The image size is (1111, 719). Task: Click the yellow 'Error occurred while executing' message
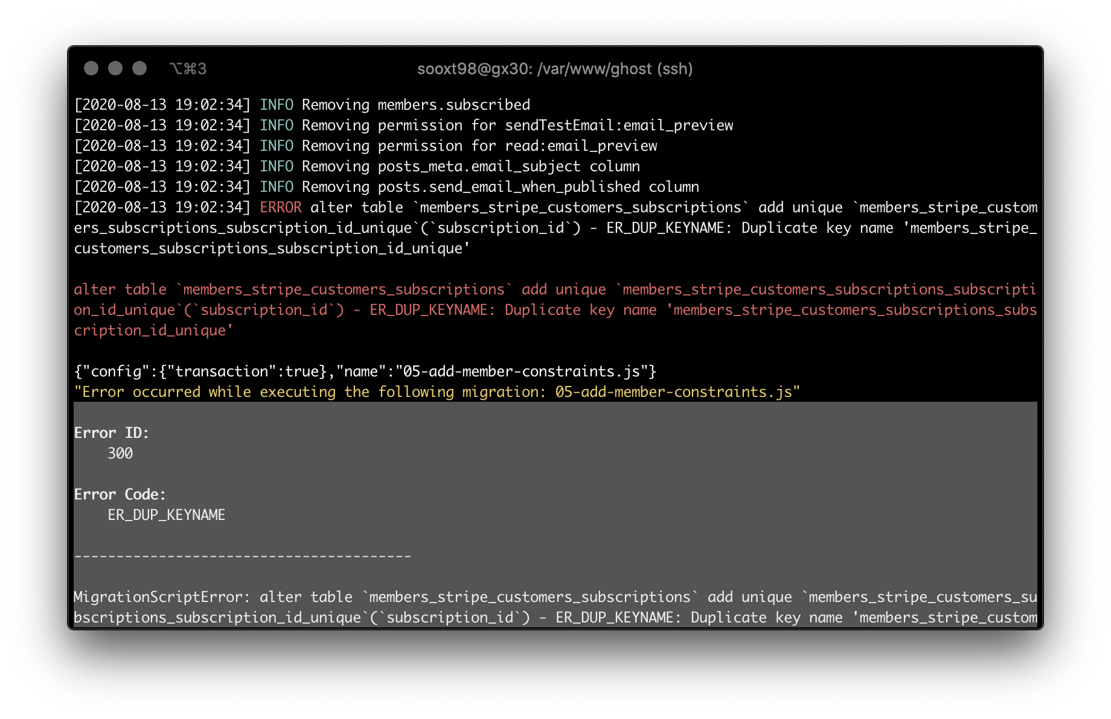click(x=437, y=392)
